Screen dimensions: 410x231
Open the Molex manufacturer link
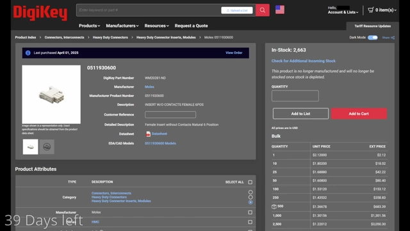click(x=149, y=87)
